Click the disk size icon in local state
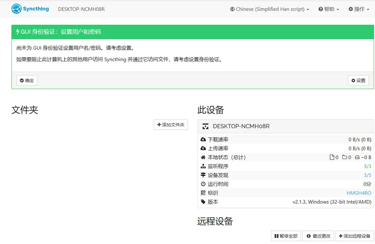 tap(357, 157)
